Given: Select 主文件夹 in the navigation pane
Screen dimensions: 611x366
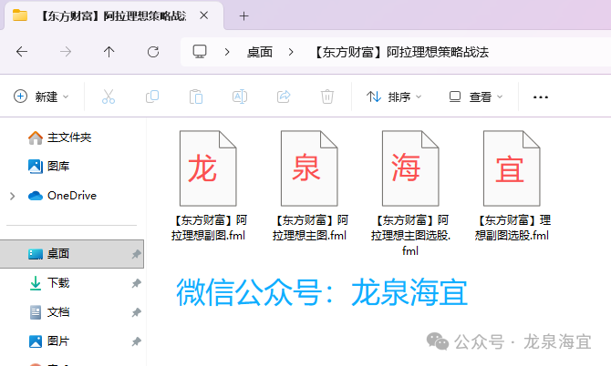Looking at the screenshot, I should point(69,137).
